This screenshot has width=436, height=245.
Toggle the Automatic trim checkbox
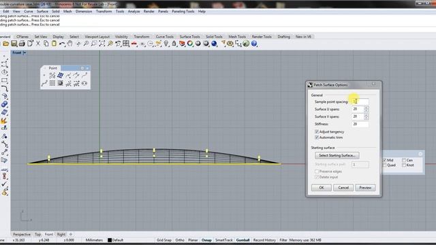coord(316,137)
